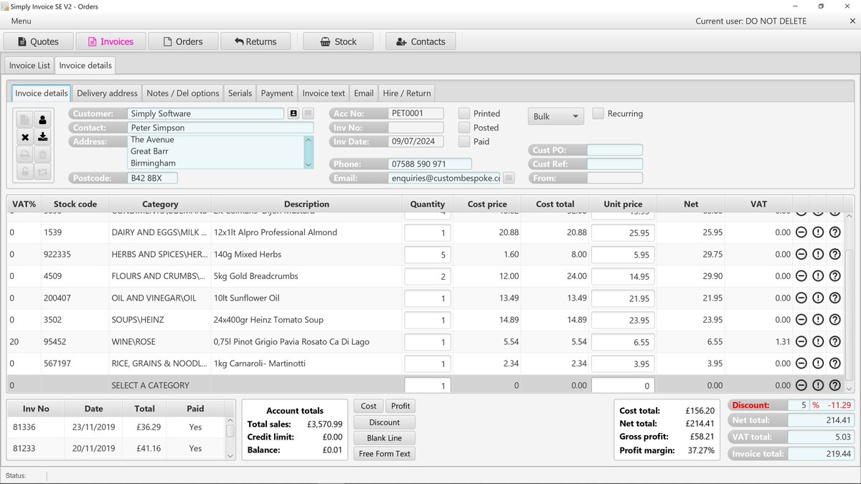Click the Postcode field B42 8BX
861x484 pixels.
pyautogui.click(x=152, y=178)
